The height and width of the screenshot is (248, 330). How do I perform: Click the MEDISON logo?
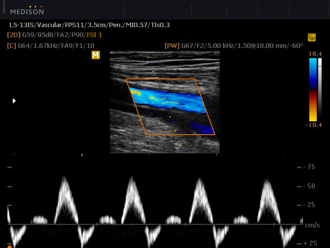click(27, 10)
